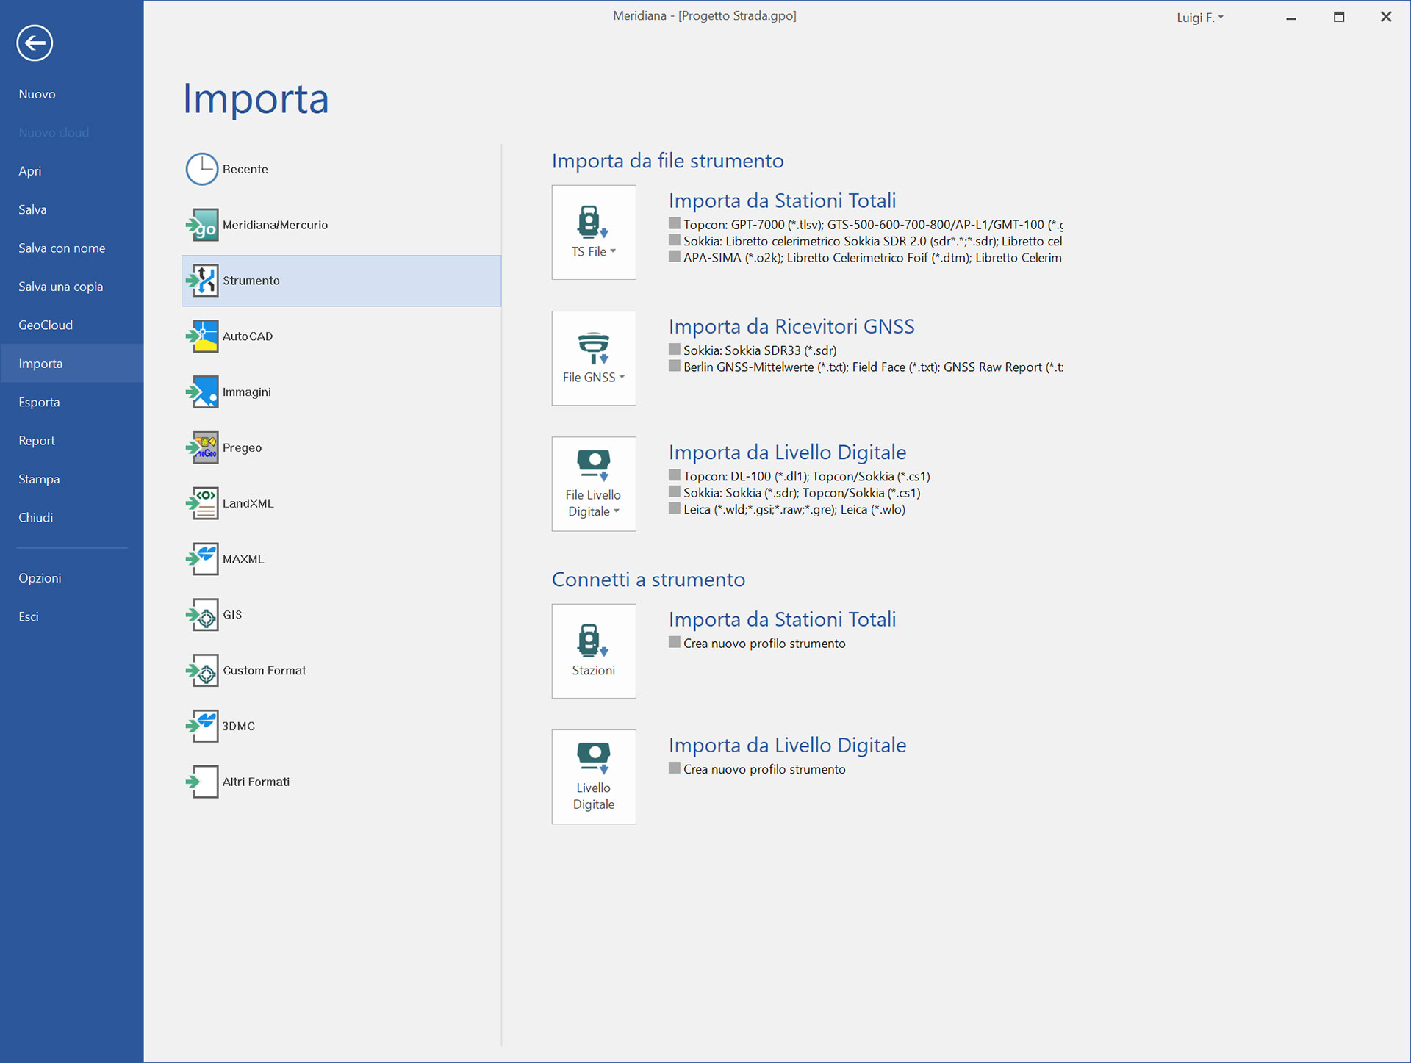This screenshot has height=1063, width=1411.
Task: Go to Esporta in the sidebar
Action: coord(39,402)
